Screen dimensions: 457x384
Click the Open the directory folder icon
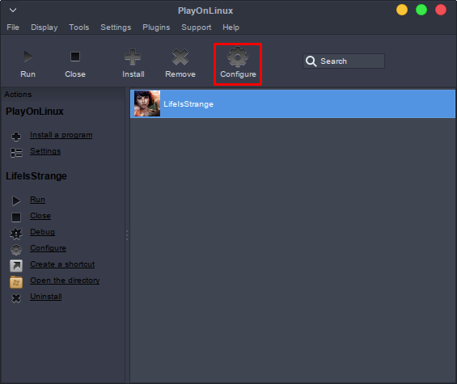(x=16, y=282)
